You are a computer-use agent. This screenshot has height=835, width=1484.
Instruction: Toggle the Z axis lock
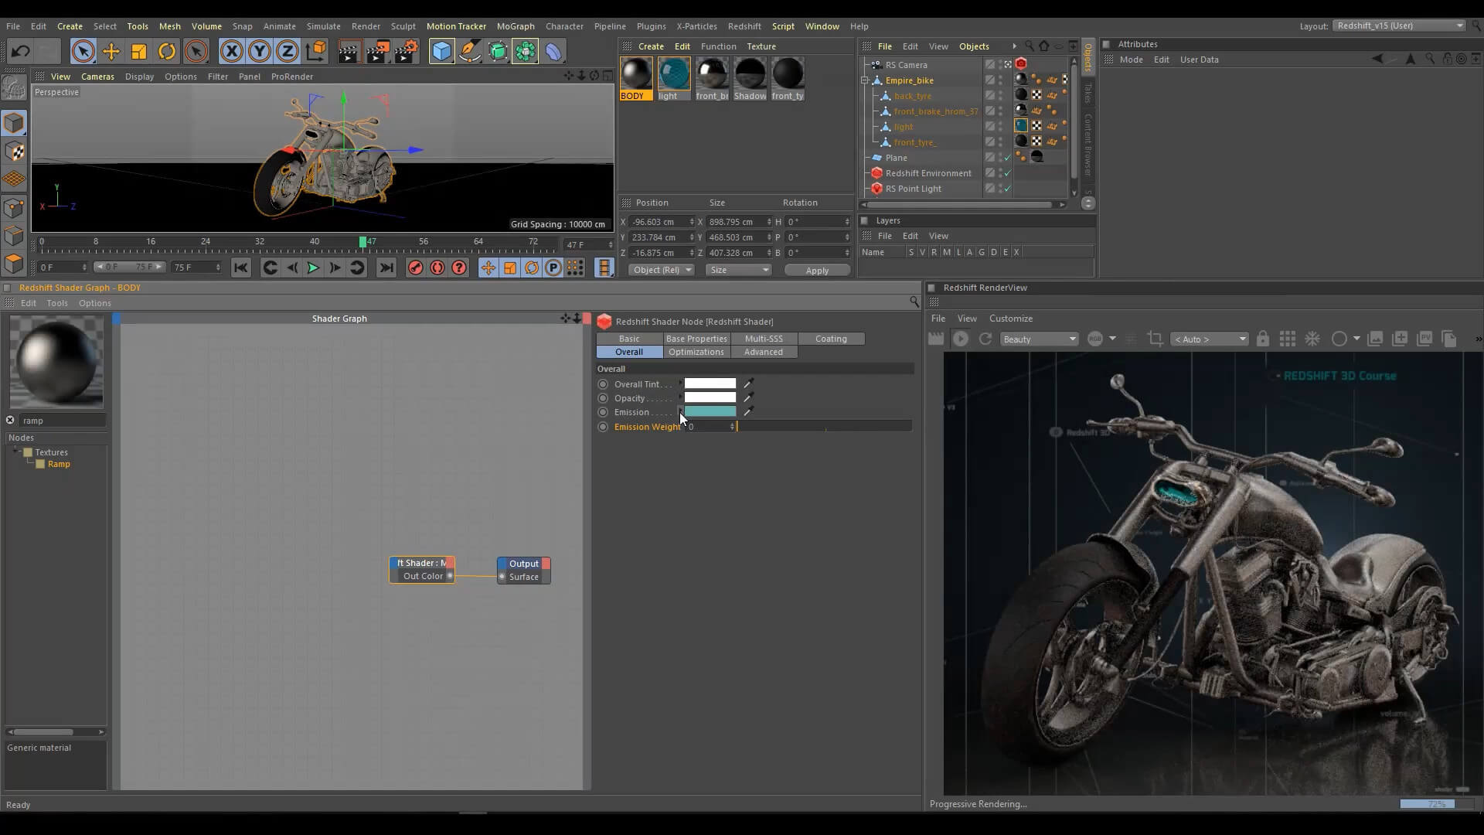click(x=288, y=52)
